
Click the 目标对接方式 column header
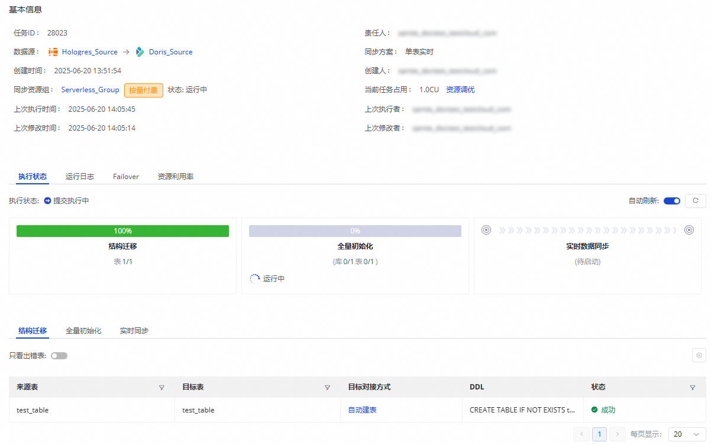point(369,387)
